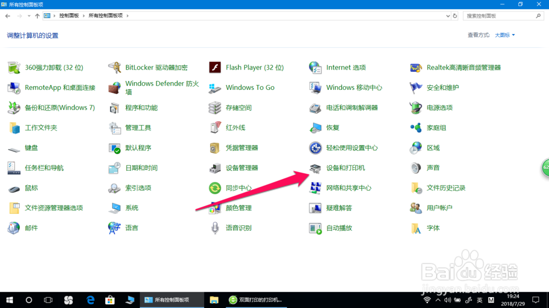Refresh the control panel view
Screen dimensions: 549x308
coord(455,16)
